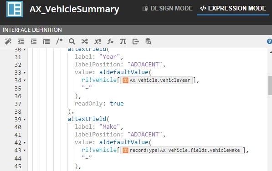
Task: Collapse code fold at line 43
Action: 25,151
